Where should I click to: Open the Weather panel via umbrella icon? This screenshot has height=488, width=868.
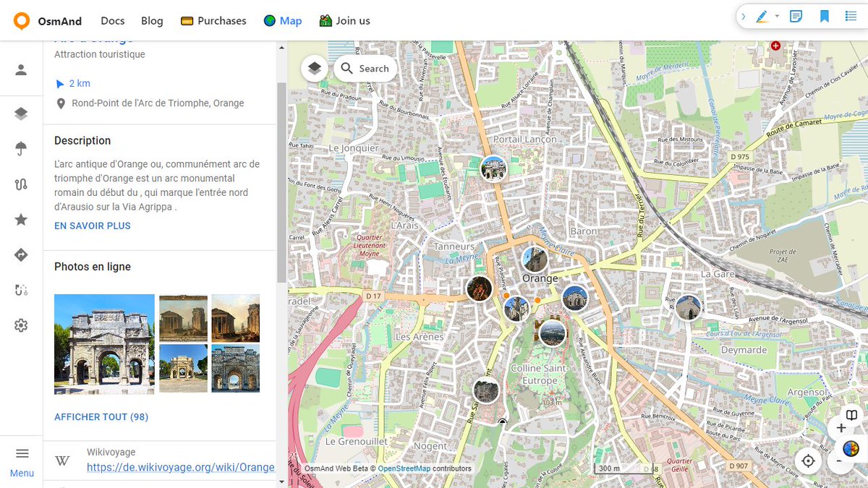(x=21, y=148)
